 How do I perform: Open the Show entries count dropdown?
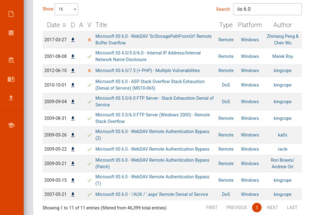(66, 9)
